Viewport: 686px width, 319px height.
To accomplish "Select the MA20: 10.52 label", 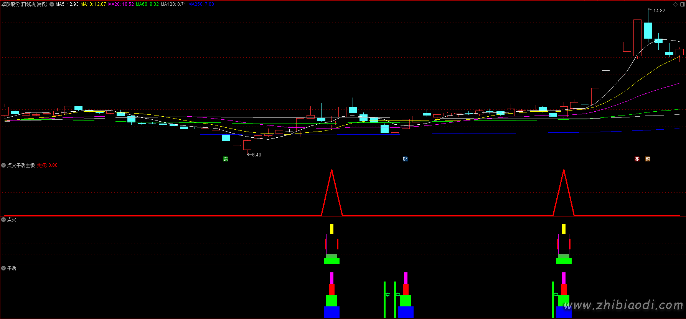I will (x=121, y=4).
